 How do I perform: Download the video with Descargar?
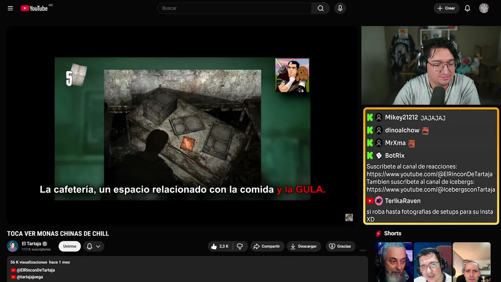click(x=304, y=246)
